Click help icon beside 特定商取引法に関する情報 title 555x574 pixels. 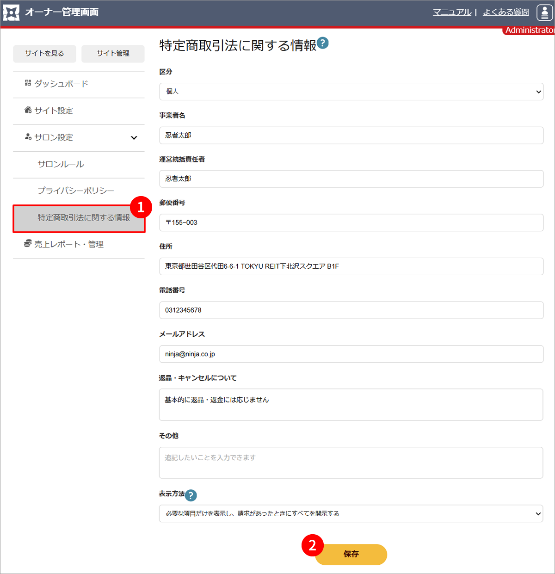tap(323, 43)
